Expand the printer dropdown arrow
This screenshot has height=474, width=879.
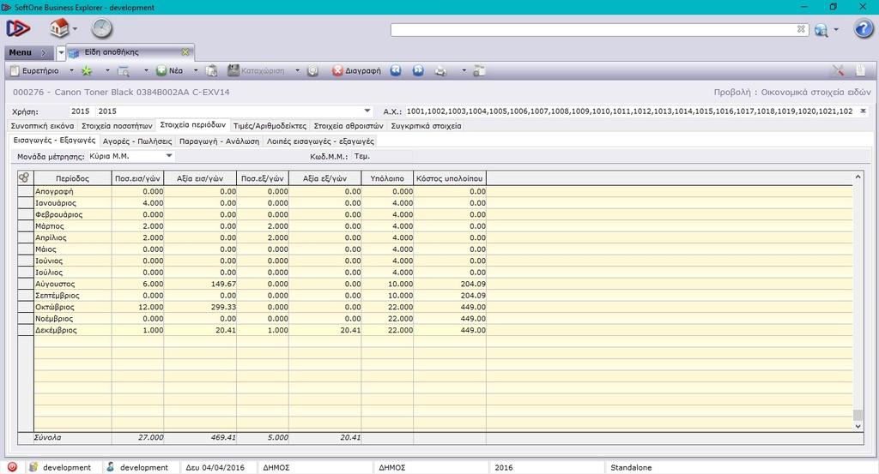[464, 71]
